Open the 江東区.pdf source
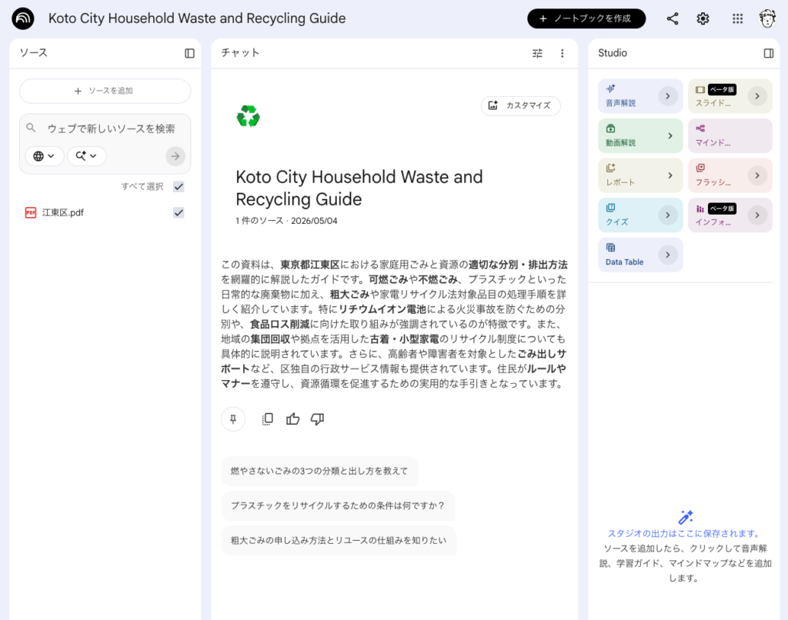 click(63, 212)
